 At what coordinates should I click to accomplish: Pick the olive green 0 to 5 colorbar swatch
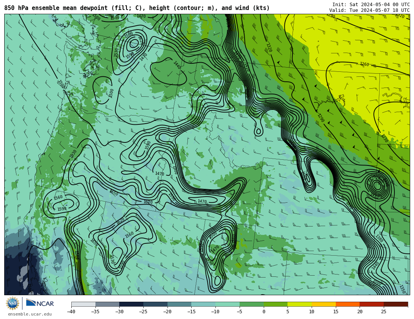click(x=275, y=304)
